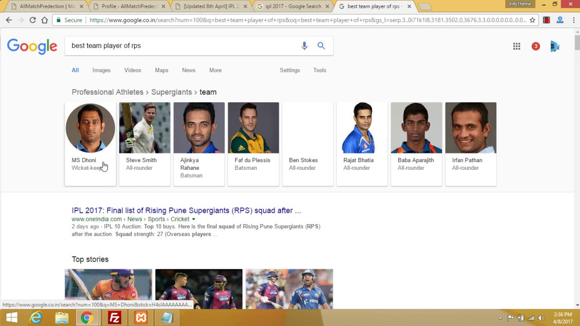Viewport: 580px width, 326px height.
Task: Click Supergiants breadcrumb link
Action: coord(171,92)
